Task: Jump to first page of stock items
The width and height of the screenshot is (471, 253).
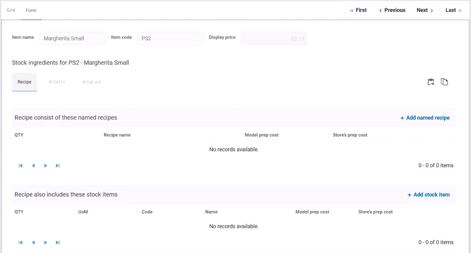Action: pos(21,243)
